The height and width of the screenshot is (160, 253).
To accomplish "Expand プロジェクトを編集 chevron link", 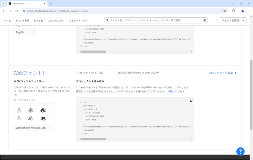I will (222, 73).
